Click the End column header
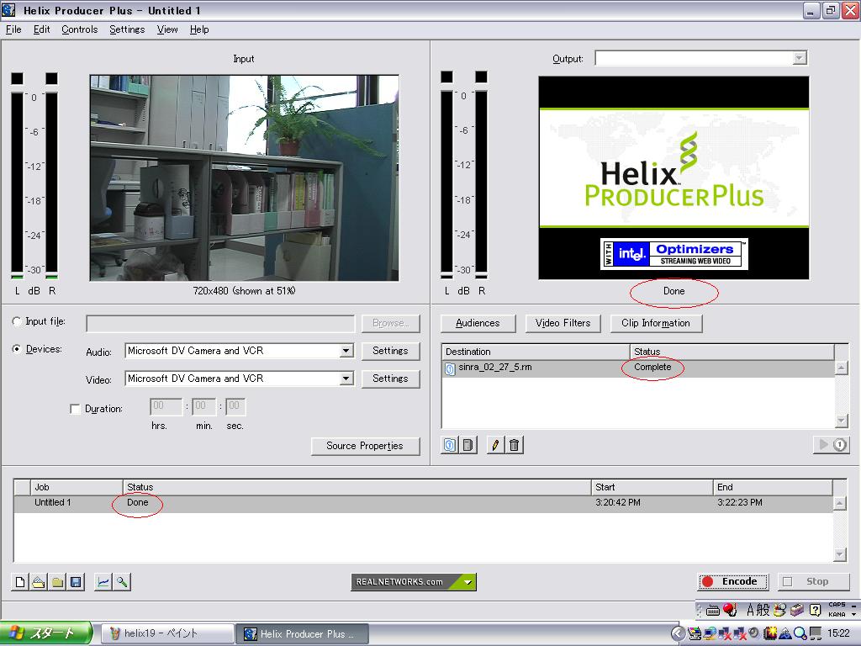 click(773, 487)
